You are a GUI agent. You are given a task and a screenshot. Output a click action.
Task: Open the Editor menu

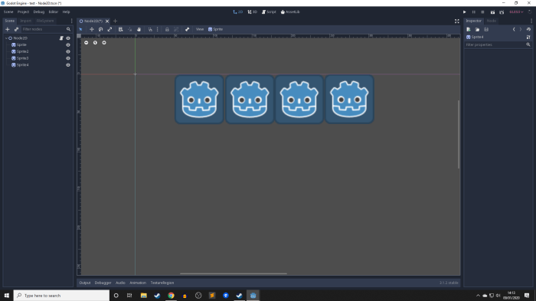(54, 11)
